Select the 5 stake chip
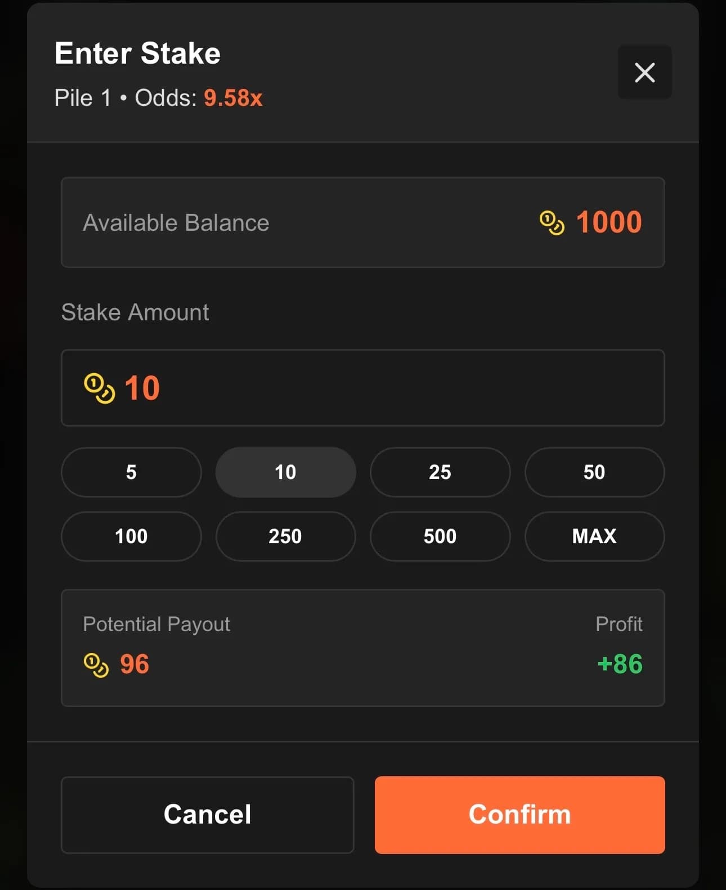 131,473
